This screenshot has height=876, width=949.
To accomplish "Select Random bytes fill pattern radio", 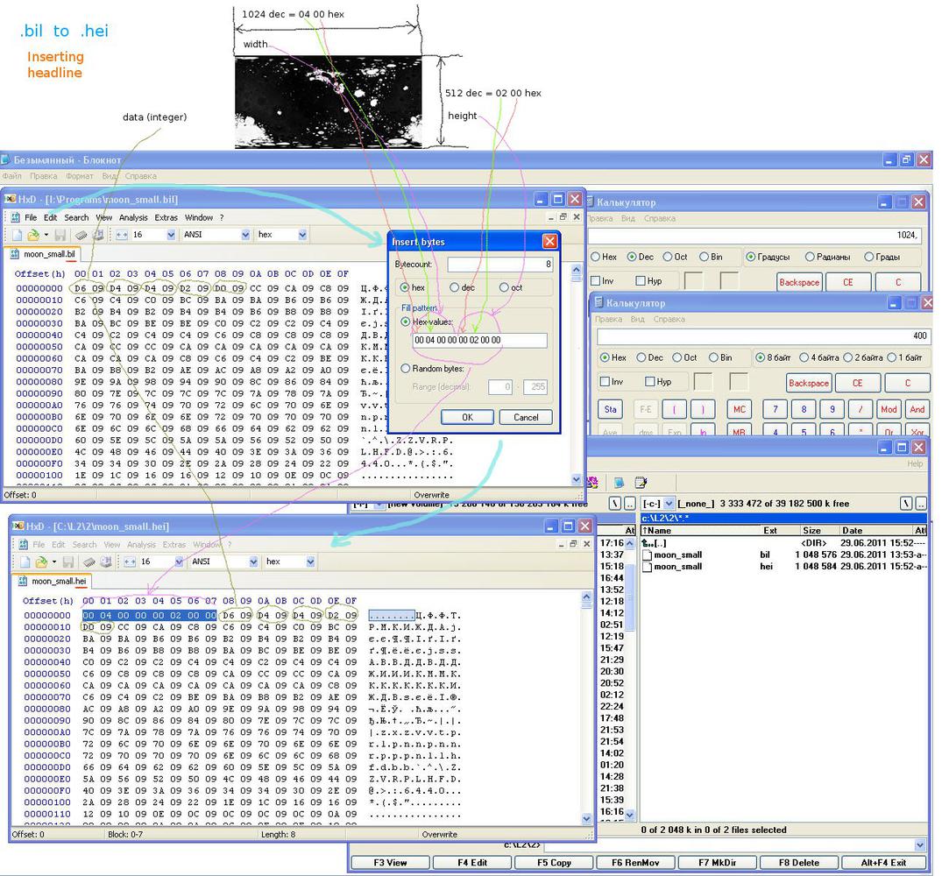I will [x=406, y=369].
